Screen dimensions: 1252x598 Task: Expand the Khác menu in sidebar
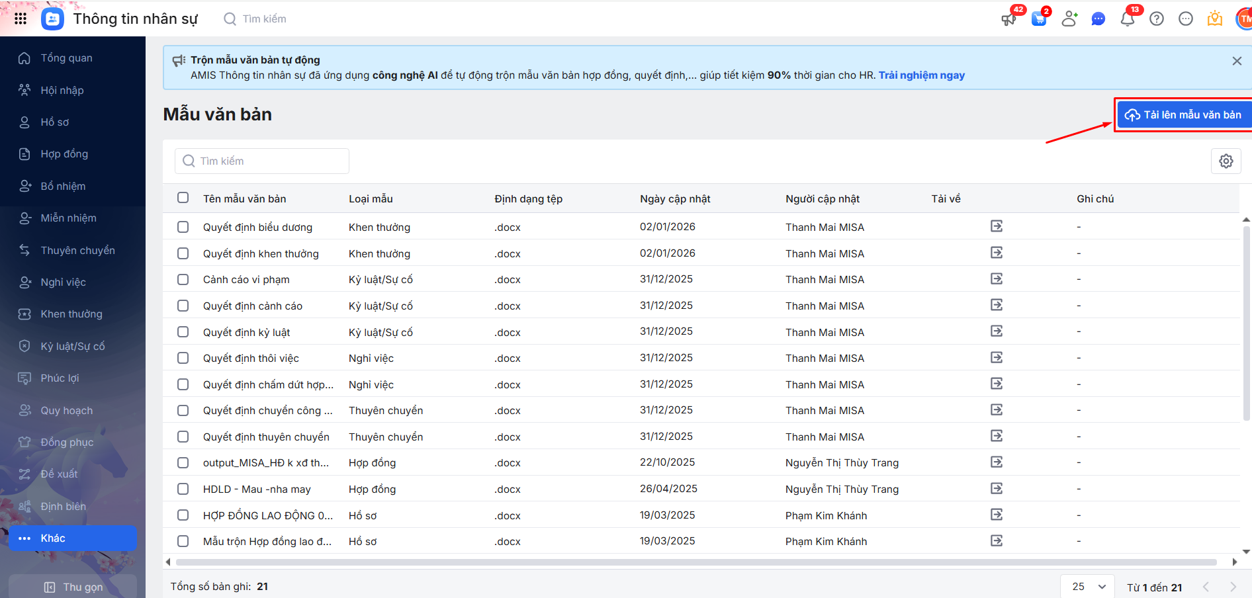tap(73, 538)
